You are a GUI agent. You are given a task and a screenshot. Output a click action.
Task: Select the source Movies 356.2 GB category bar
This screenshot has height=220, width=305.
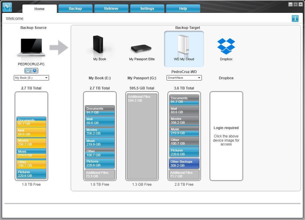[31, 142]
